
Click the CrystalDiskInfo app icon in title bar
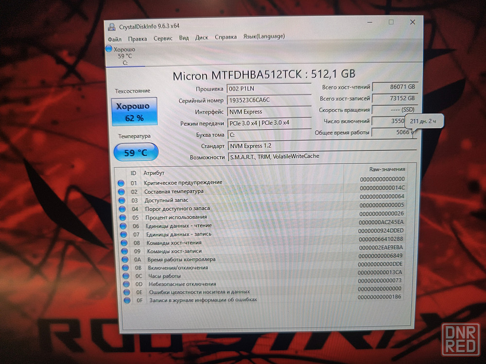(x=112, y=27)
